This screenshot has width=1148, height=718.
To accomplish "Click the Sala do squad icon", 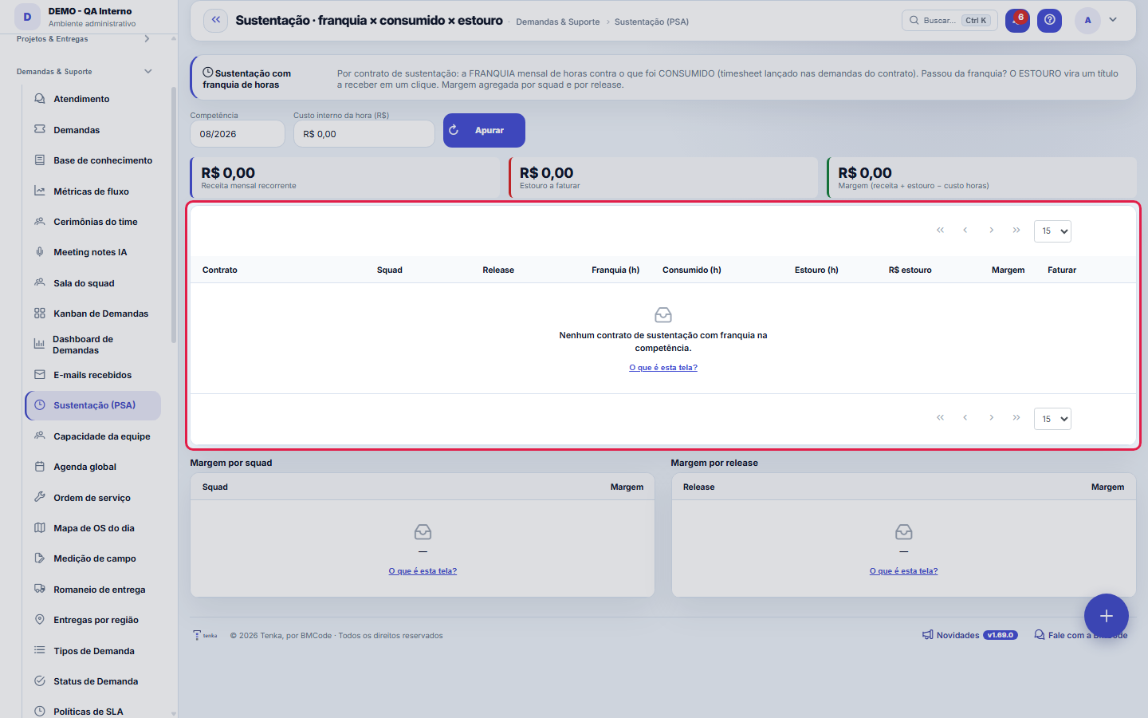I will point(39,282).
